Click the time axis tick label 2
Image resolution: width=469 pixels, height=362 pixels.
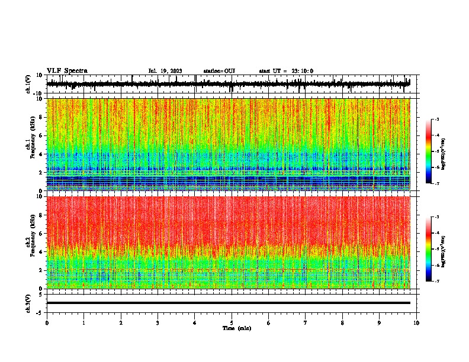pos(121,323)
